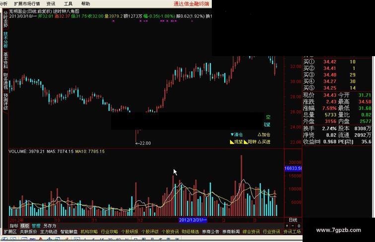This screenshot has height=242, width=375.
Task: Open the 分析 menu
Action: [x=3, y=3]
